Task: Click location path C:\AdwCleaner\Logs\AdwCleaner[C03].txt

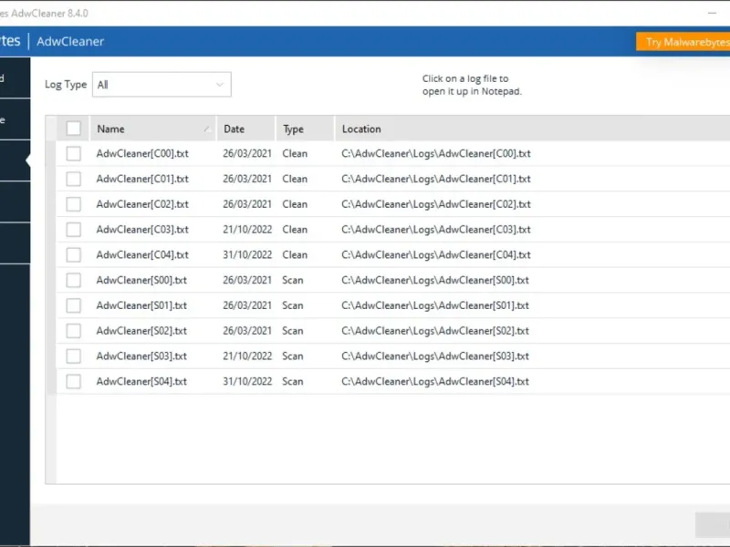Action: click(x=436, y=230)
